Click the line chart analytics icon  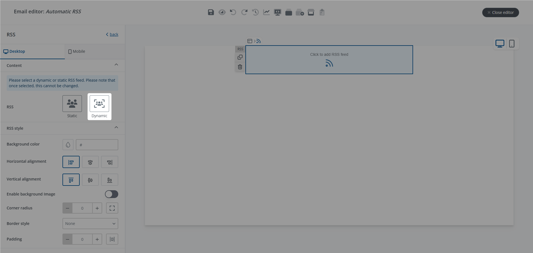(266, 12)
